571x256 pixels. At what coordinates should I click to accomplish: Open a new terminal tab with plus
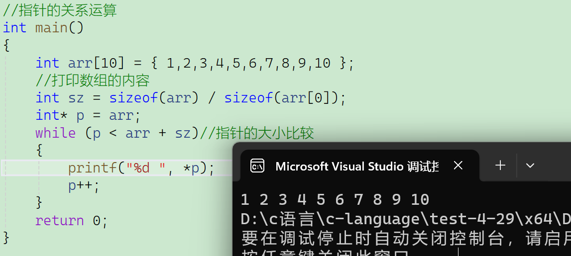click(500, 166)
